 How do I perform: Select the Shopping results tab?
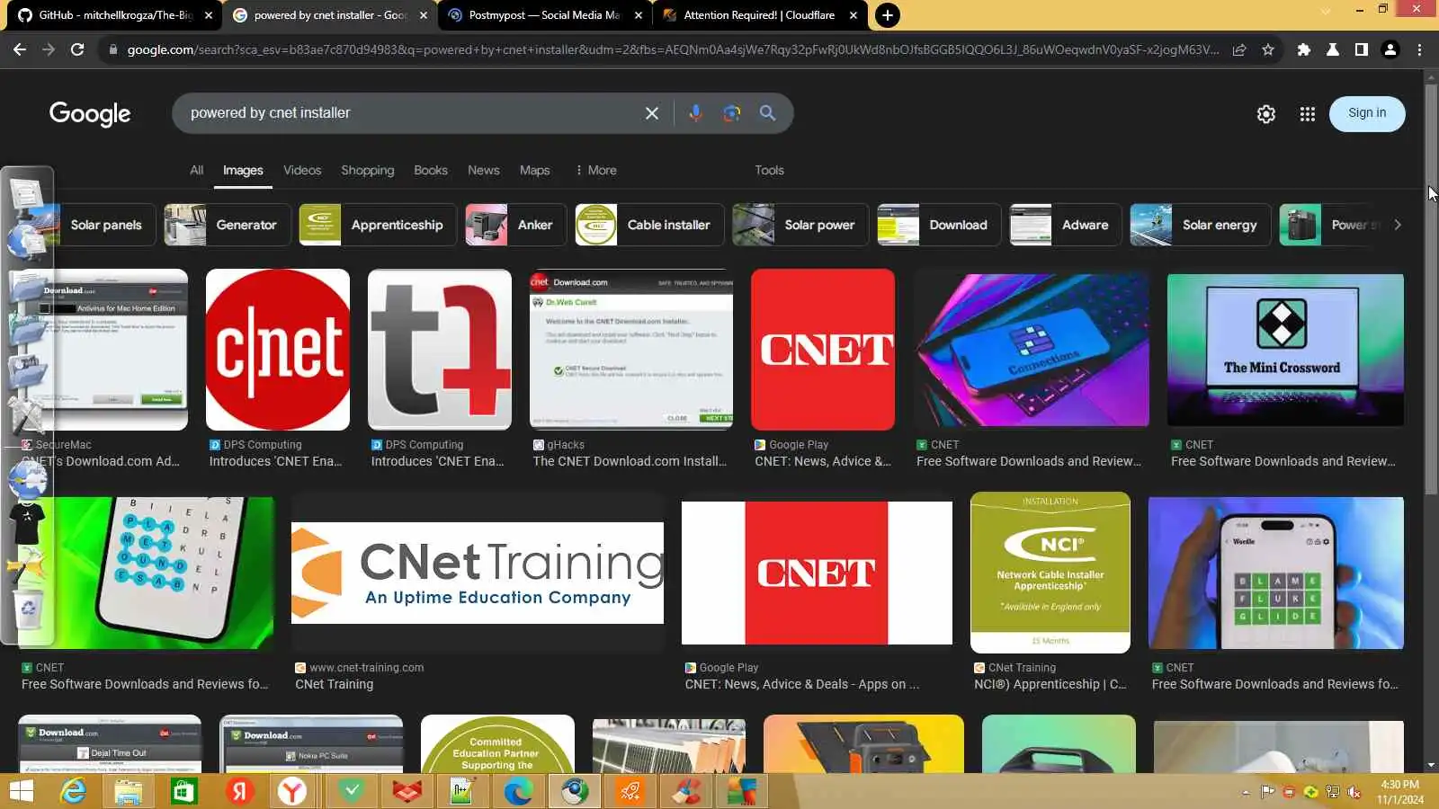367,170
